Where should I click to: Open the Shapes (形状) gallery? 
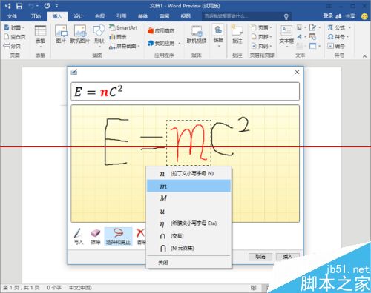pyautogui.click(x=99, y=36)
